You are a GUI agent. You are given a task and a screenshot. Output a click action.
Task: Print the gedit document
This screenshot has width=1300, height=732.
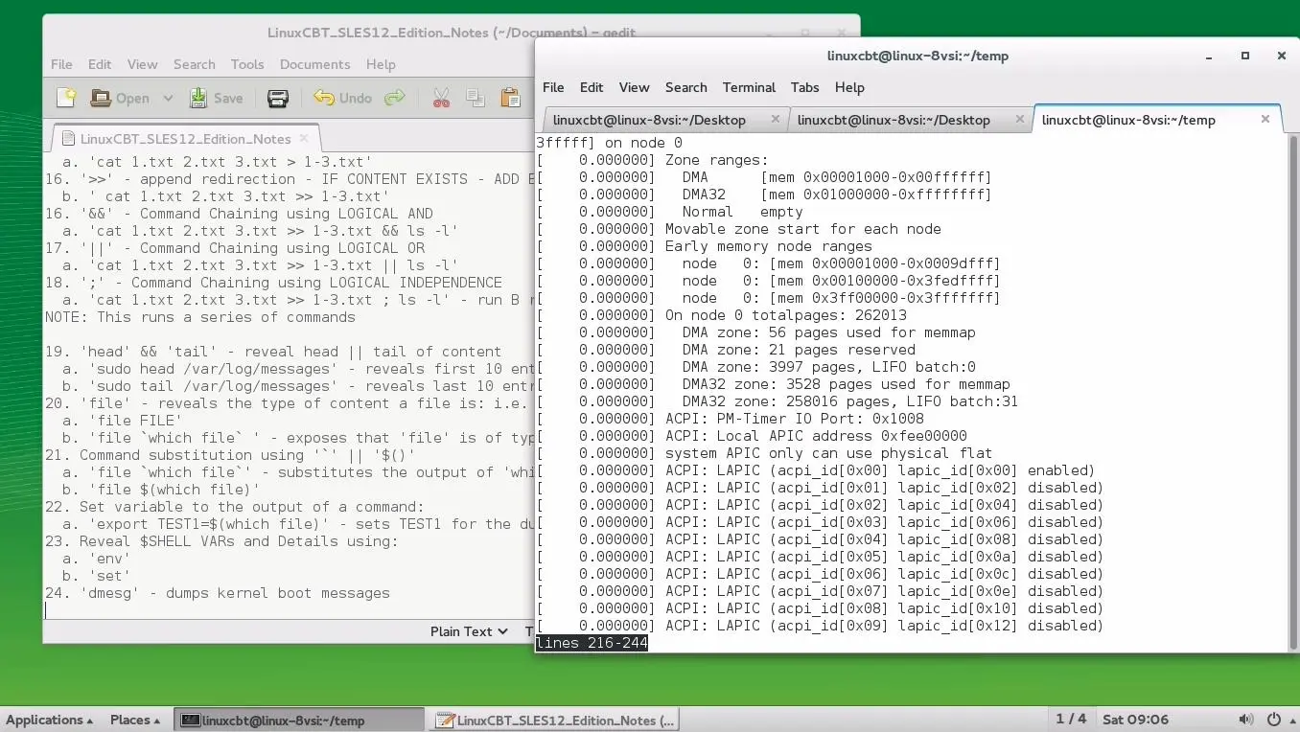coord(278,98)
